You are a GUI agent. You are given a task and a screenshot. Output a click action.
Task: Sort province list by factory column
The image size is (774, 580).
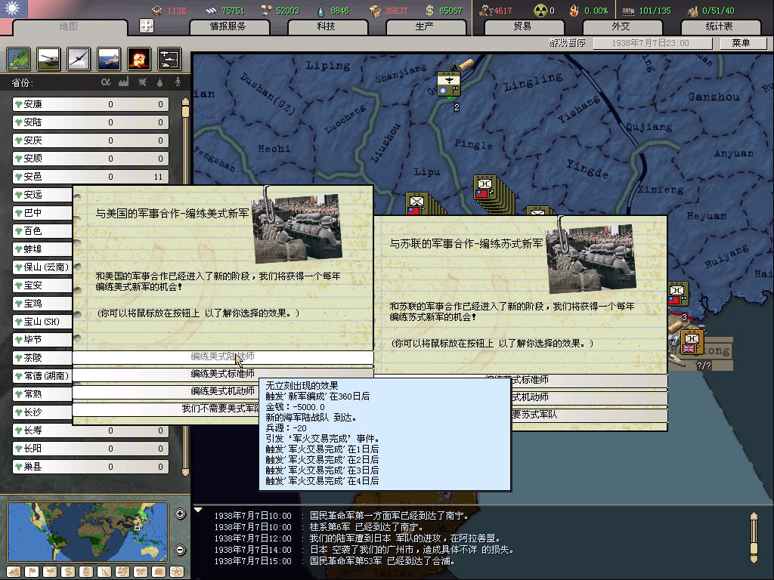click(x=123, y=82)
